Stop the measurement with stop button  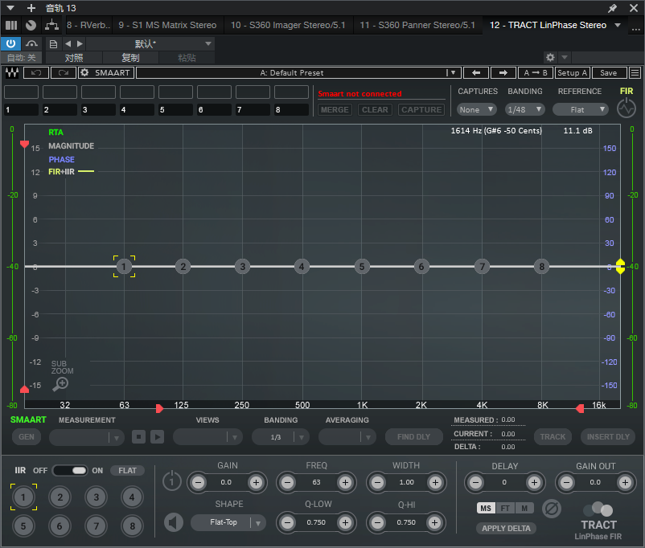tap(138, 436)
